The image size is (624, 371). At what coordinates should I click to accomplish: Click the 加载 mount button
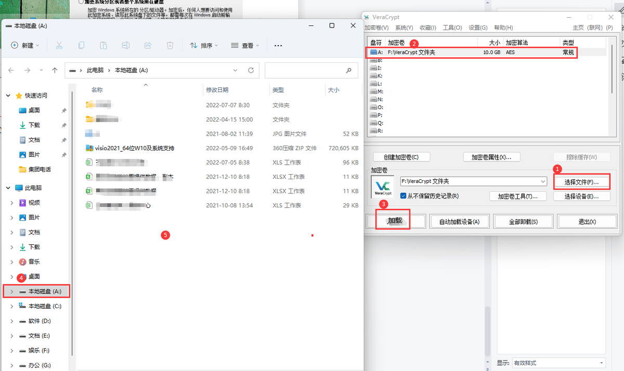pyautogui.click(x=395, y=221)
